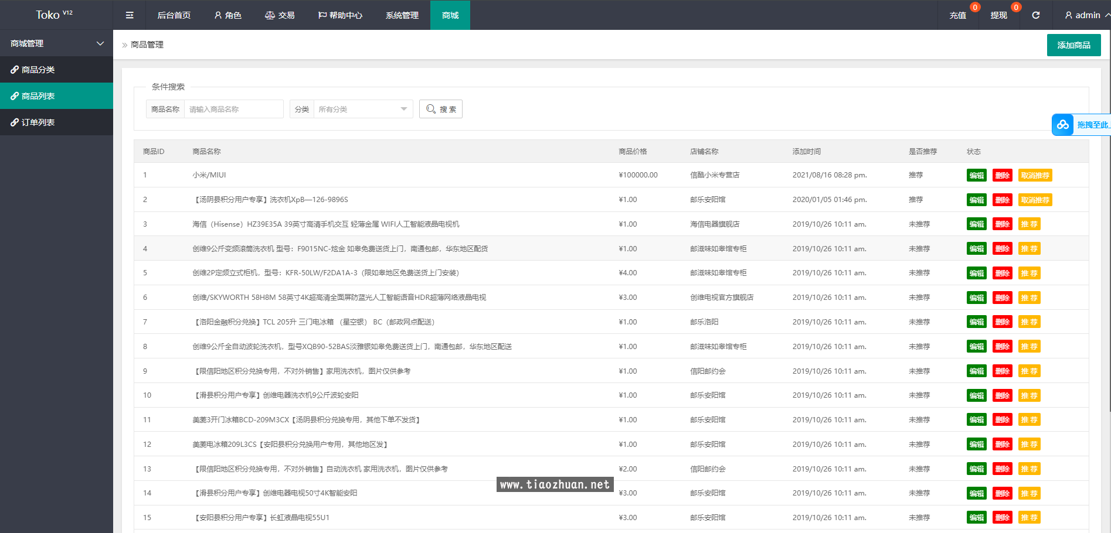Click the blue cloud drag-here icon
Viewport: 1111px width, 533px height.
1062,125
